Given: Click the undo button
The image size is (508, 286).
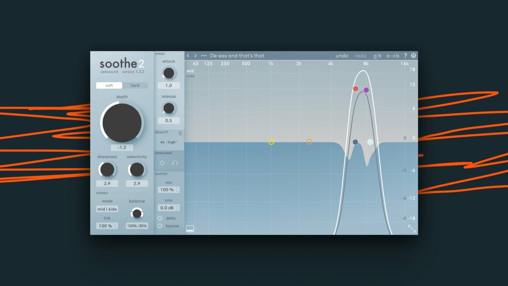Looking at the screenshot, I should click(342, 55).
